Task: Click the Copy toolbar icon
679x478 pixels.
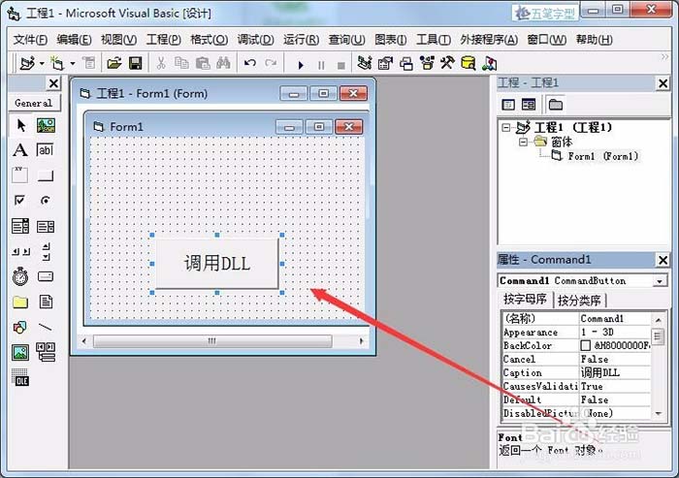Action: (x=181, y=64)
